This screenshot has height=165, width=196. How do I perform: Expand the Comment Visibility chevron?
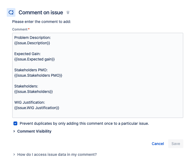point(14,131)
